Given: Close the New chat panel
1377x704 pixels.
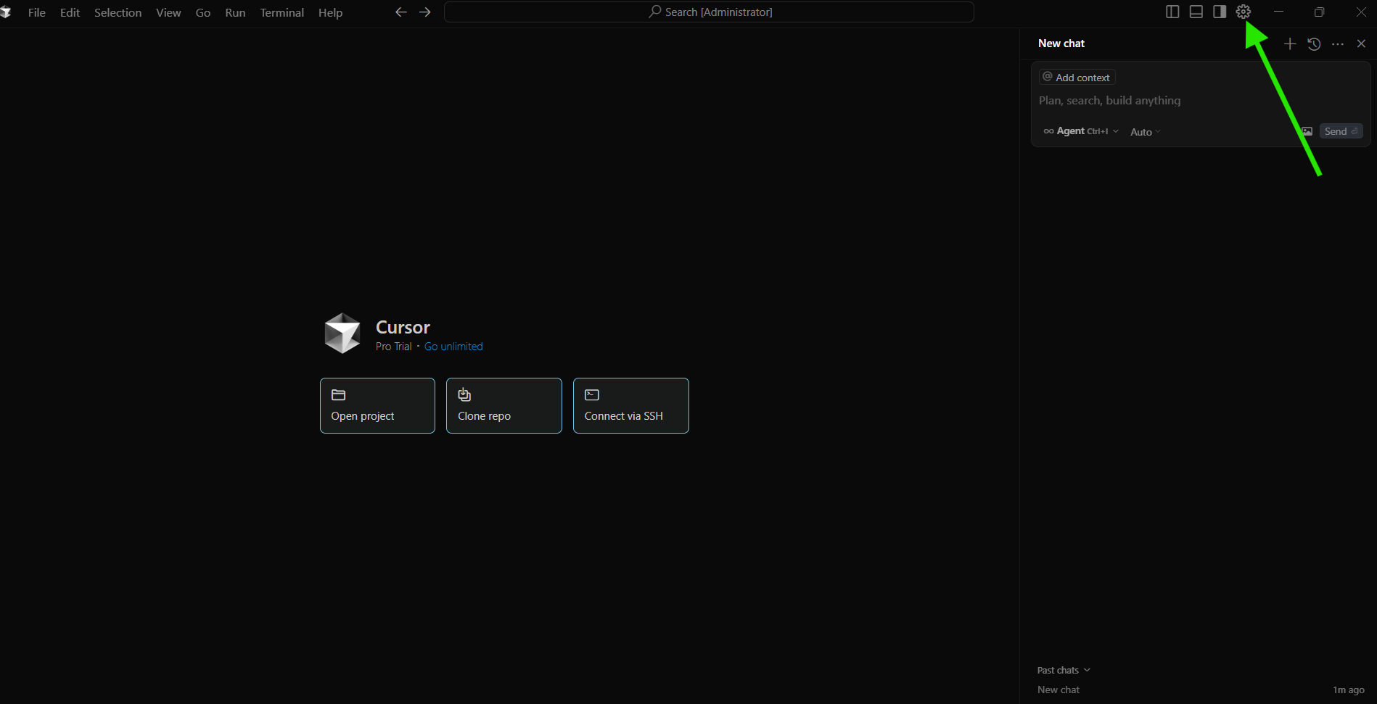Looking at the screenshot, I should [1361, 44].
